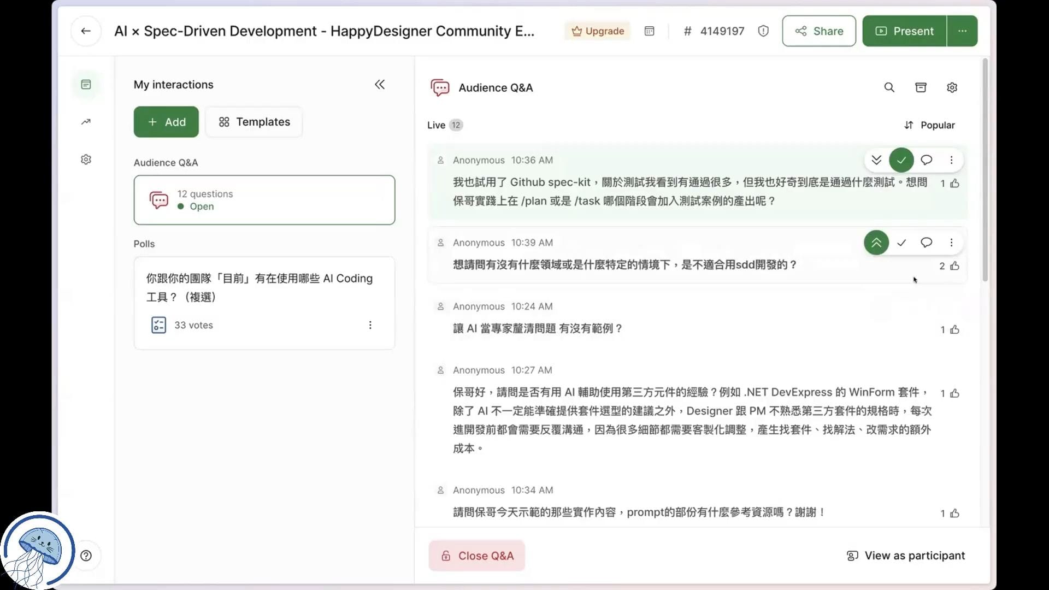Viewport: 1049px width, 590px height.
Task: Reply to the 10:39 AM question
Action: pyautogui.click(x=926, y=243)
